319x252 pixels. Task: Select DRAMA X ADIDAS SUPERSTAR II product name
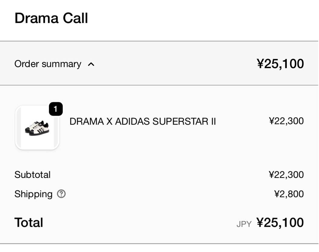(143, 121)
